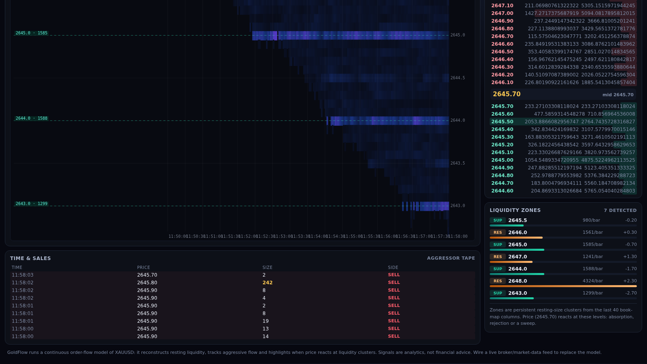Select the highlighted 2645.50 bid row price
This screenshot has height=364, width=647.
click(x=502, y=122)
